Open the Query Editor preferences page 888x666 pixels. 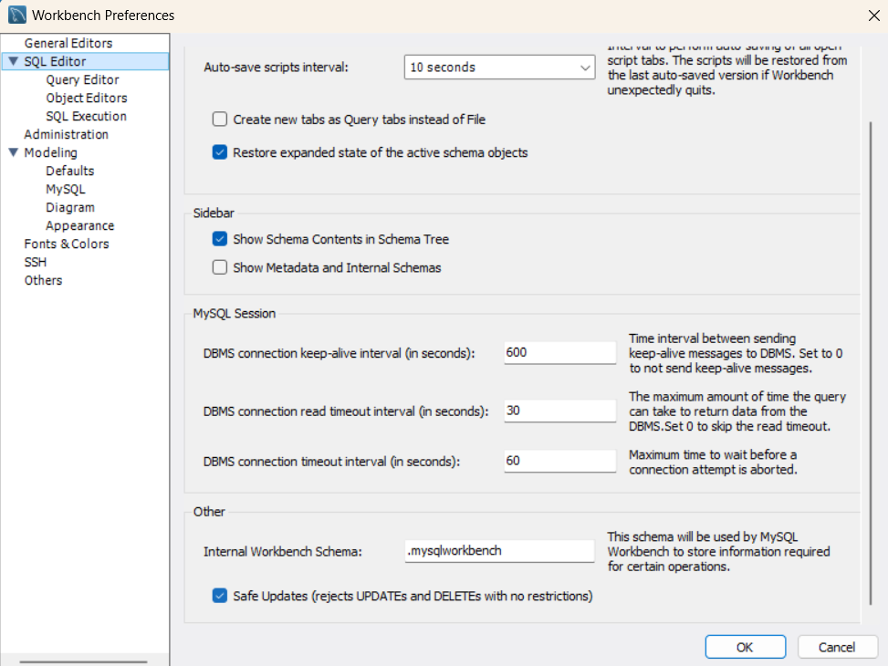83,80
